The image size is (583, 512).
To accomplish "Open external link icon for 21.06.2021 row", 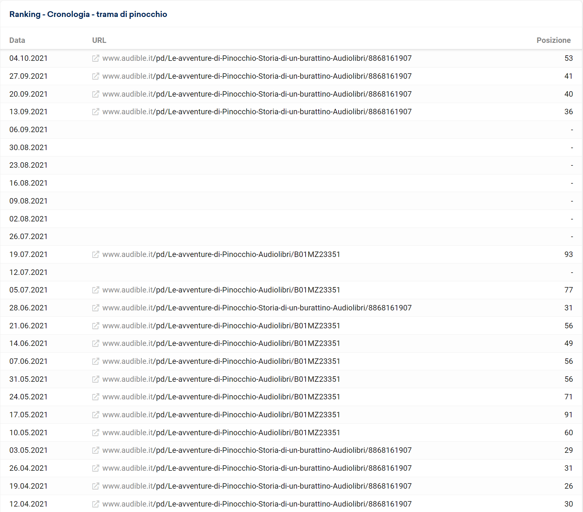I will [95, 326].
